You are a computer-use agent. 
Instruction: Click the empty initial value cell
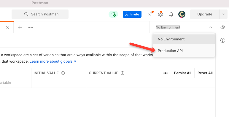pyautogui.click(x=59, y=83)
